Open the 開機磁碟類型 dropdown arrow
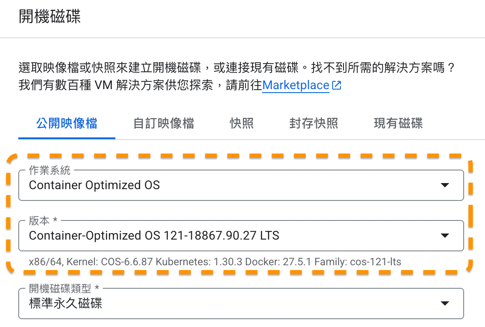The height and width of the screenshot is (327, 485). 445,303
